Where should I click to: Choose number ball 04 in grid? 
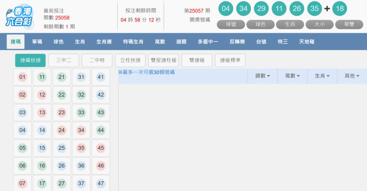click(23, 130)
